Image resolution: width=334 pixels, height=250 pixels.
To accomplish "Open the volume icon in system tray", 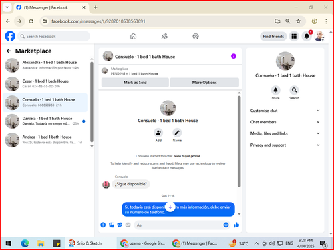I will pos(272,243).
